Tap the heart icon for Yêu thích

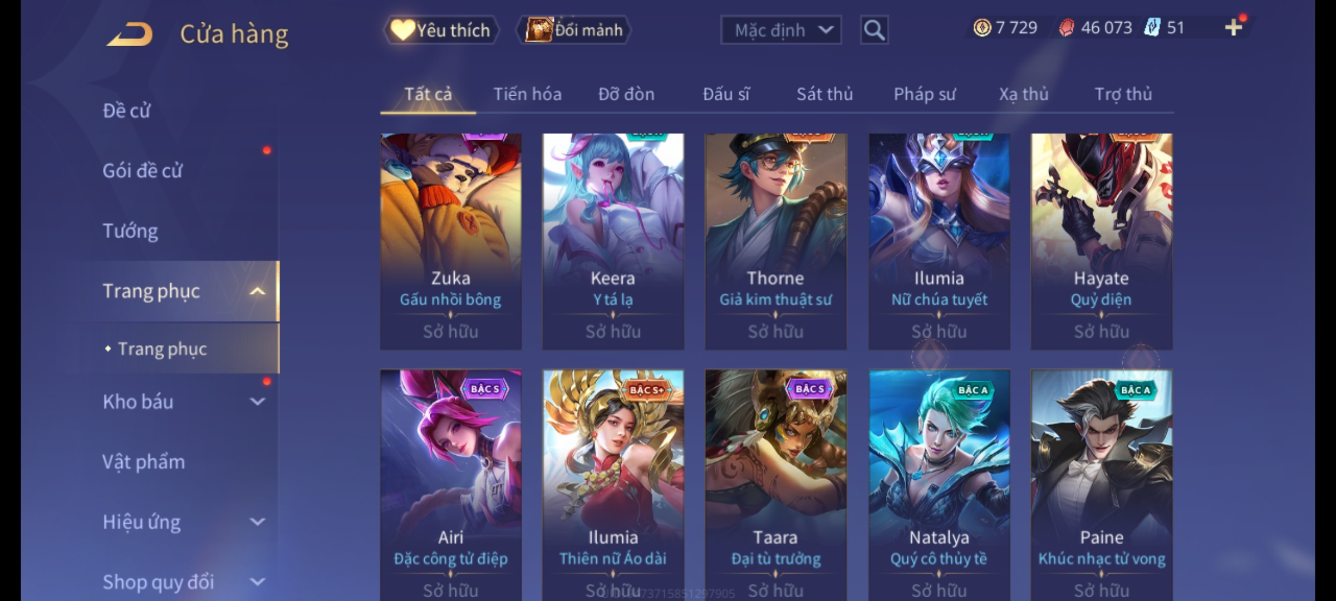tap(402, 30)
